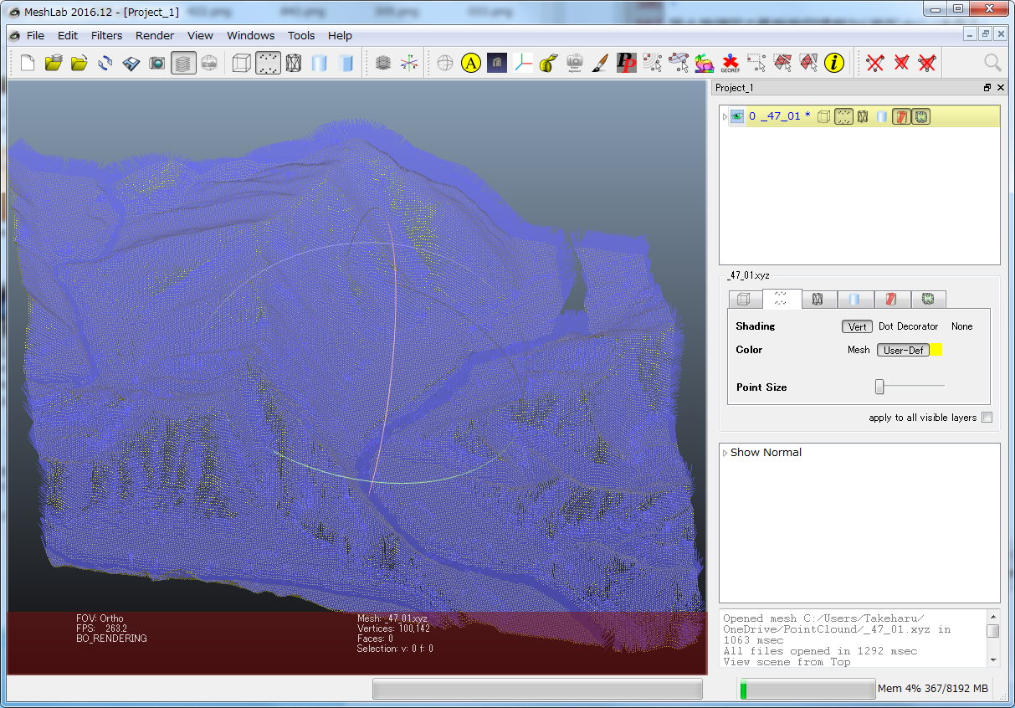Screen dimensions: 1015x708
Task: Open the Render menu
Action: click(x=155, y=35)
